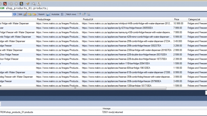
Task: Select the price cell 3 499.00
Action: [180, 81]
